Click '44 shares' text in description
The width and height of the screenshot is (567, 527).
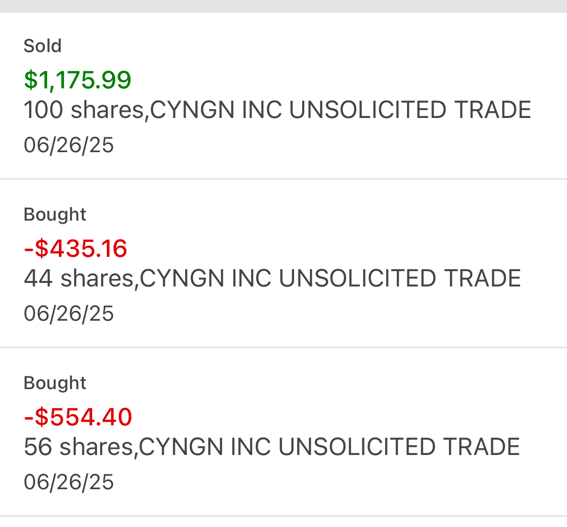coord(78,279)
